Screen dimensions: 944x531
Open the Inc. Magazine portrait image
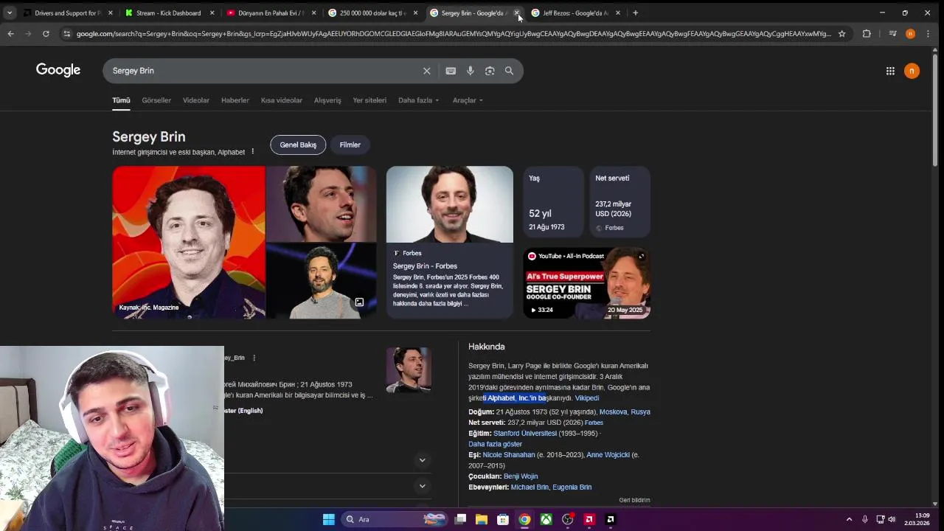pos(189,242)
